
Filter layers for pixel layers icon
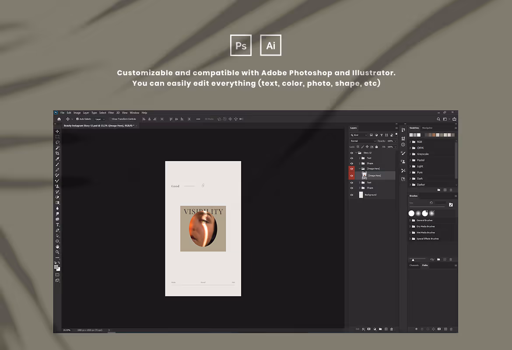coord(371,135)
